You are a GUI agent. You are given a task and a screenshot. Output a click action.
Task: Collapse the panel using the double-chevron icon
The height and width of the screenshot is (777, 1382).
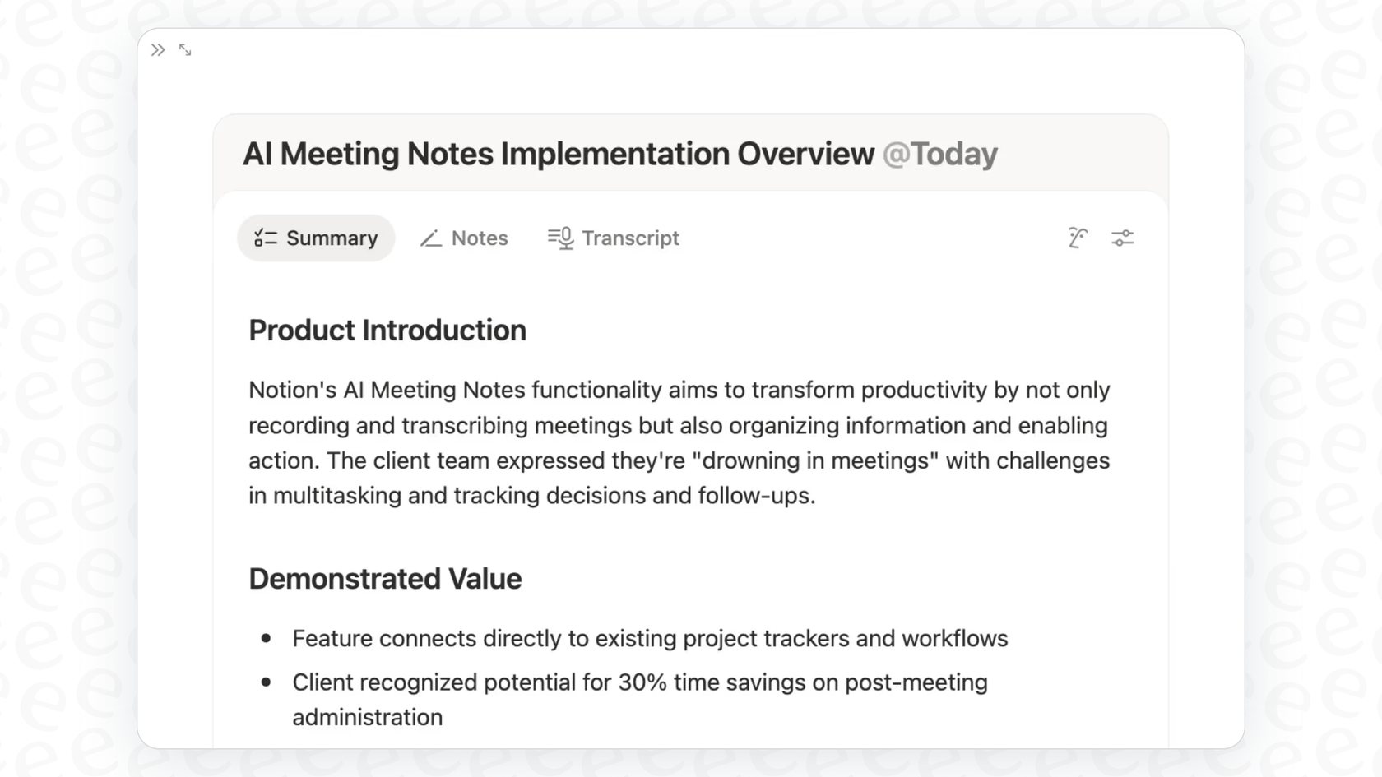tap(157, 49)
